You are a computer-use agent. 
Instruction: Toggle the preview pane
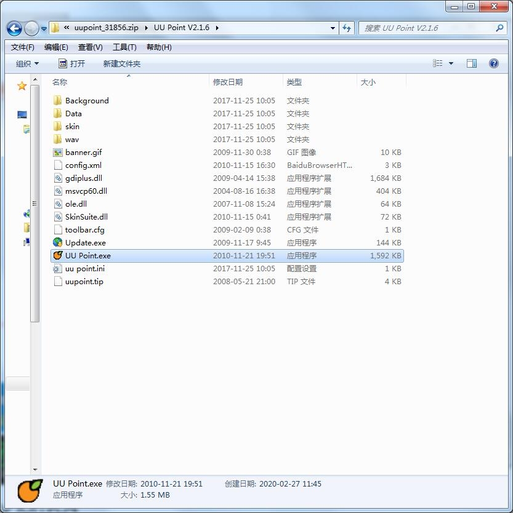[x=471, y=63]
